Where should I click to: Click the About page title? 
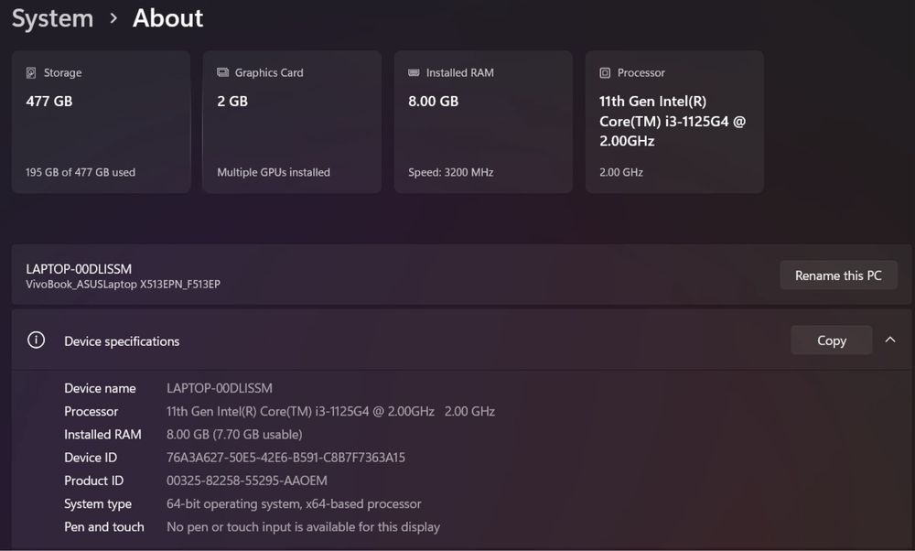(167, 18)
